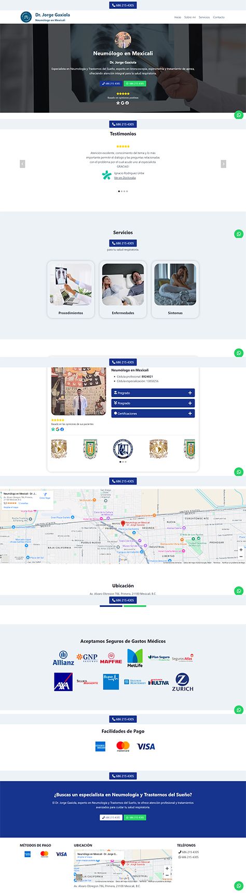246x893 pixels.
Task: Click green WhatsApp button in hero banner
Action: pyautogui.click(x=135, y=83)
